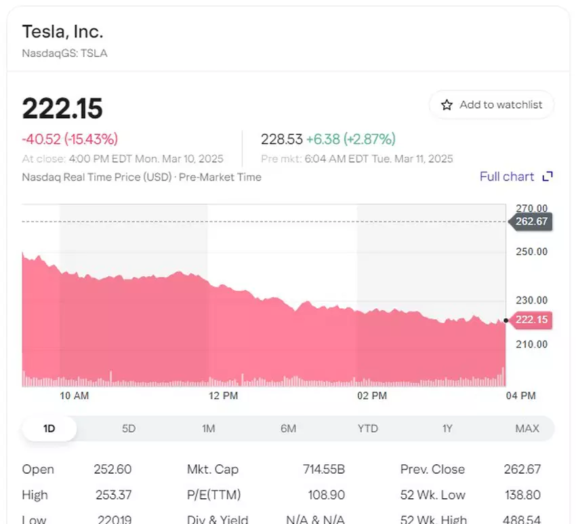Click the 02 PM label on time axis
The height and width of the screenshot is (524, 576).
click(x=372, y=396)
